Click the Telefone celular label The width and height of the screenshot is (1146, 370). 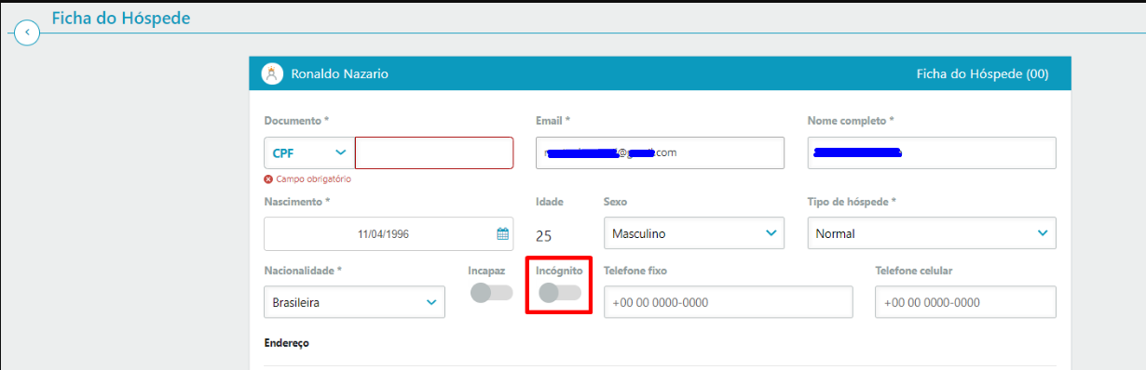(914, 271)
